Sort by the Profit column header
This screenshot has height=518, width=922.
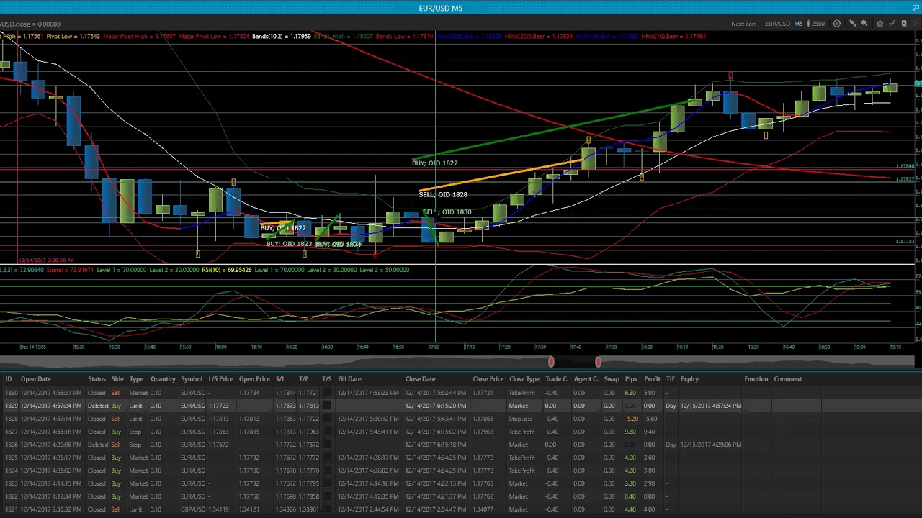coord(652,379)
